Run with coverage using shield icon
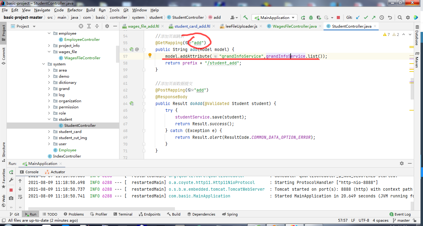The width and height of the screenshot is (423, 226). [319, 18]
